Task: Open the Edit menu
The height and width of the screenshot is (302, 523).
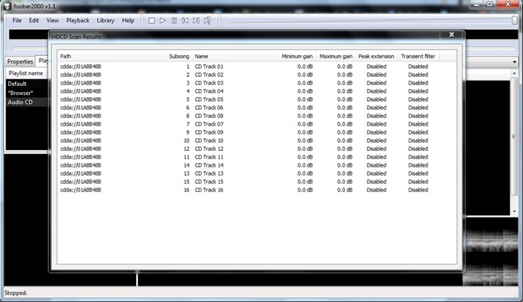Action: [x=34, y=20]
